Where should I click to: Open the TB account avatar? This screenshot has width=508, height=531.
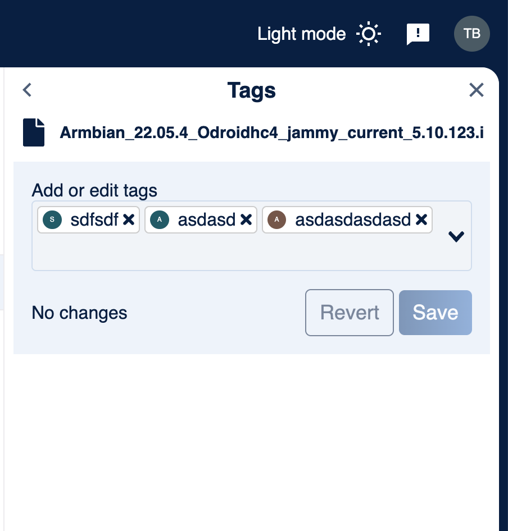tap(471, 34)
